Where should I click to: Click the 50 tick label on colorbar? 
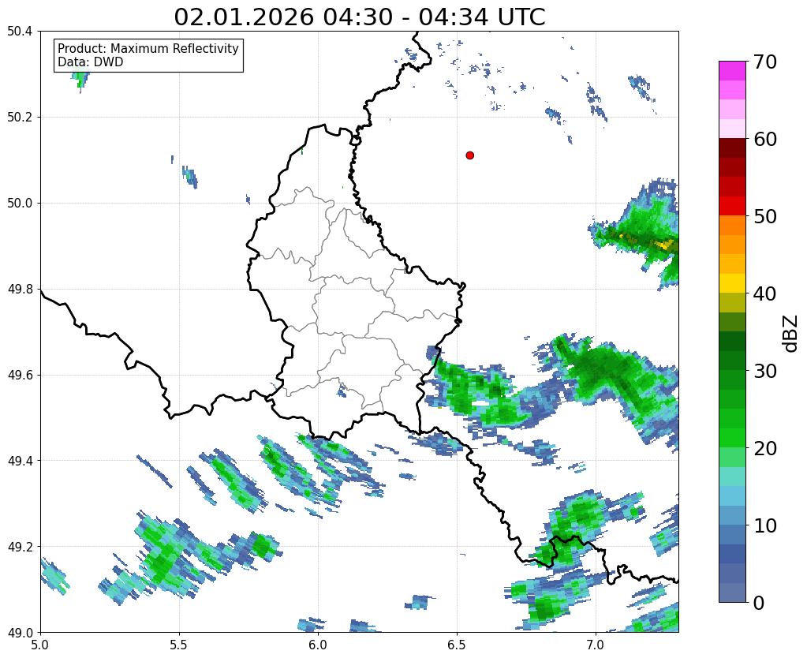(x=764, y=215)
